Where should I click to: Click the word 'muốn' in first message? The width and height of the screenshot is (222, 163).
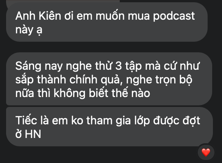[110, 16]
